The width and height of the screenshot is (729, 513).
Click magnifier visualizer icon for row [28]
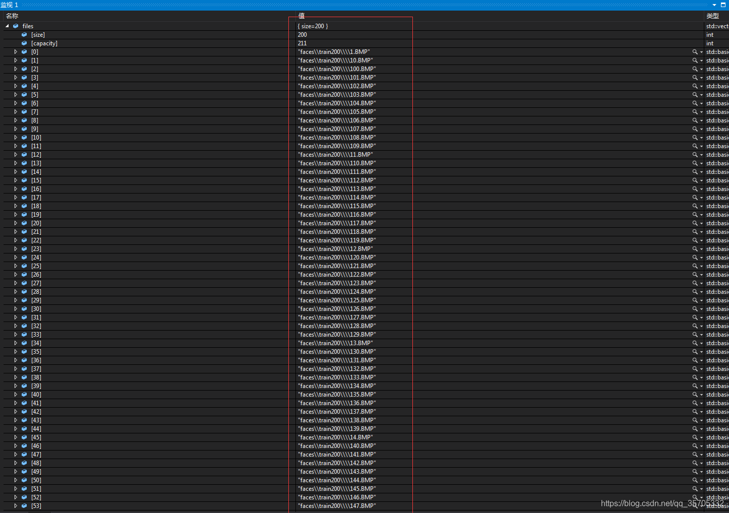(x=695, y=292)
